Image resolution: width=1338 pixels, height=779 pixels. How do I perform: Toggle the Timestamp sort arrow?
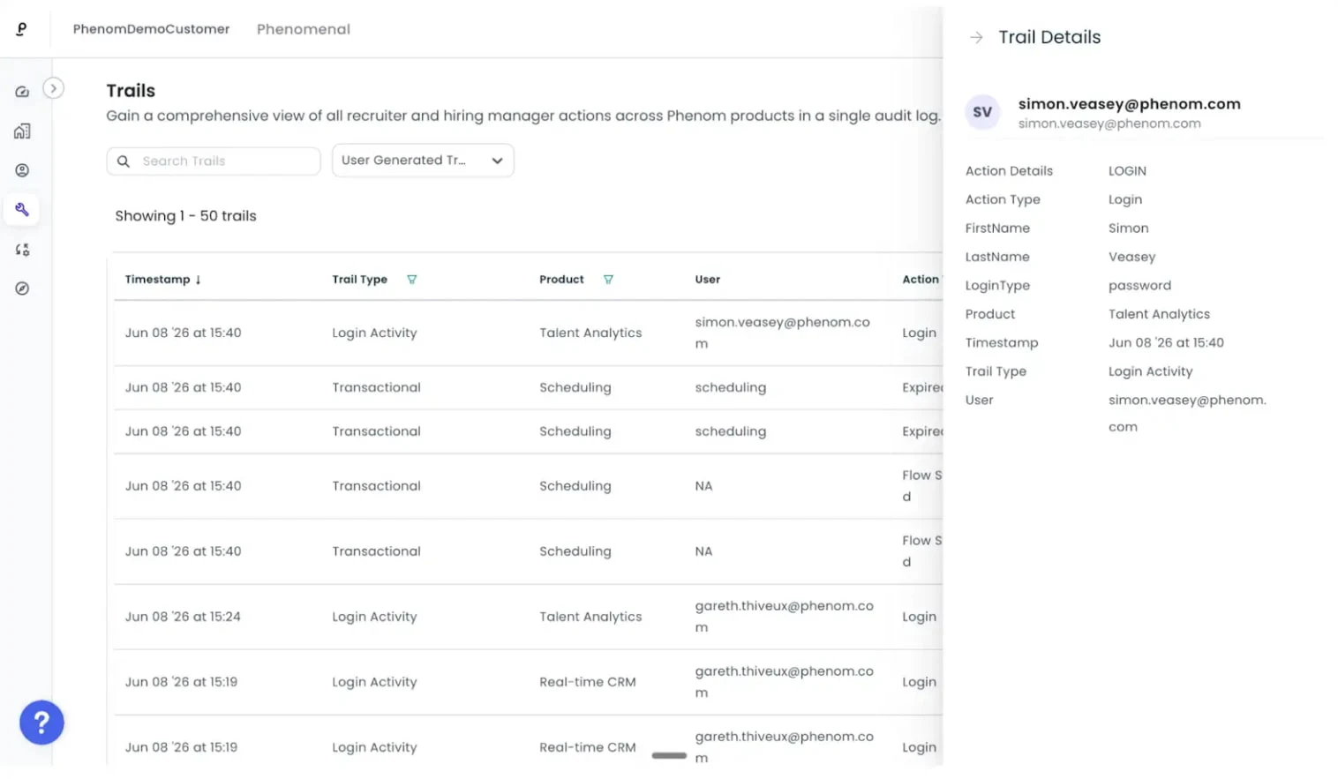pyautogui.click(x=199, y=280)
